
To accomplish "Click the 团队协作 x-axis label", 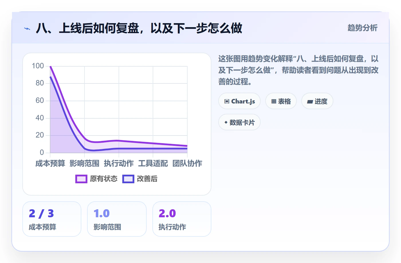I will [x=187, y=164].
